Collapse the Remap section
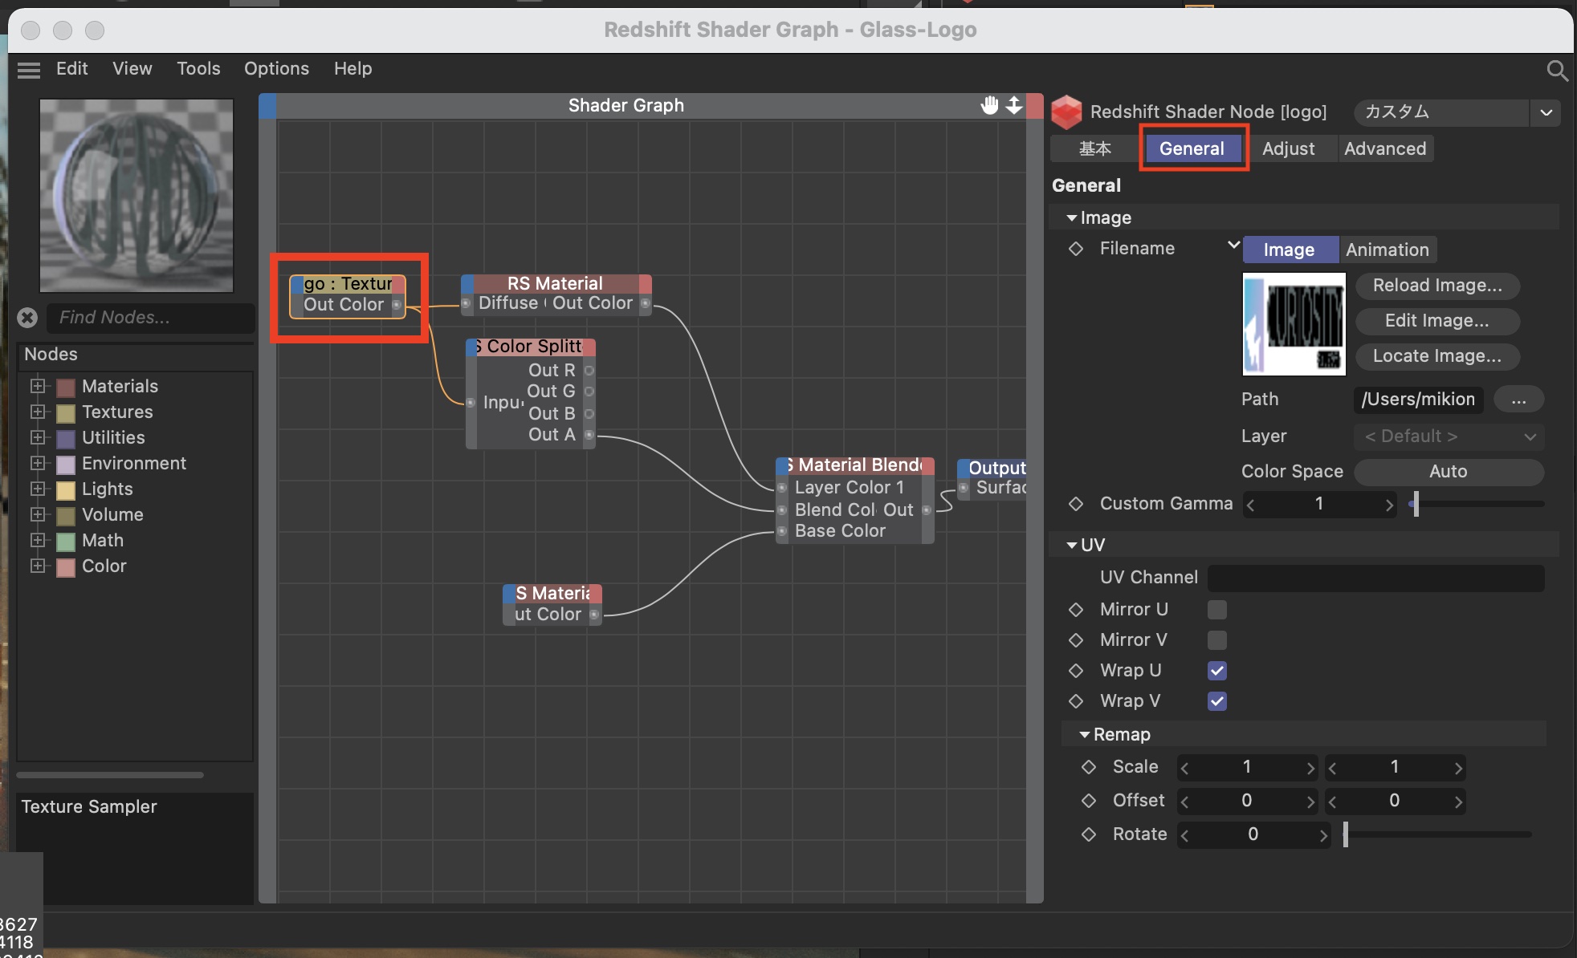1577x958 pixels. click(1085, 734)
